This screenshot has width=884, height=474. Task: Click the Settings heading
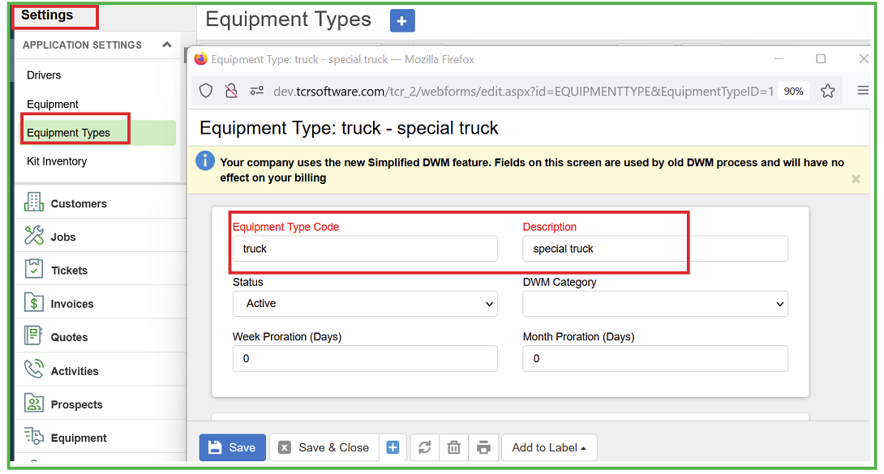(x=47, y=15)
